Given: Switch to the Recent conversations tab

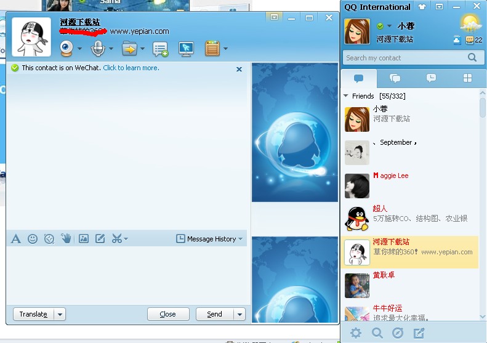Looking at the screenshot, I should tap(431, 78).
